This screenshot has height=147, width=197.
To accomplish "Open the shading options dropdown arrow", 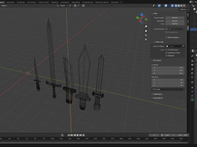I will 187,6.
